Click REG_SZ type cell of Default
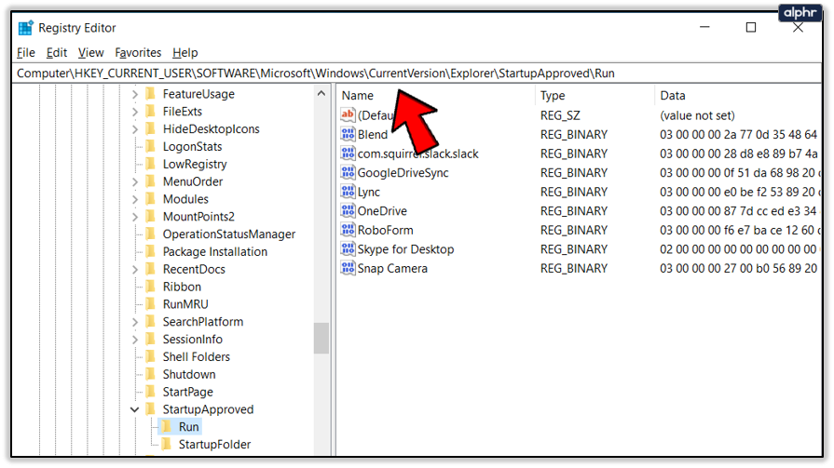The width and height of the screenshot is (834, 468). 560,115
